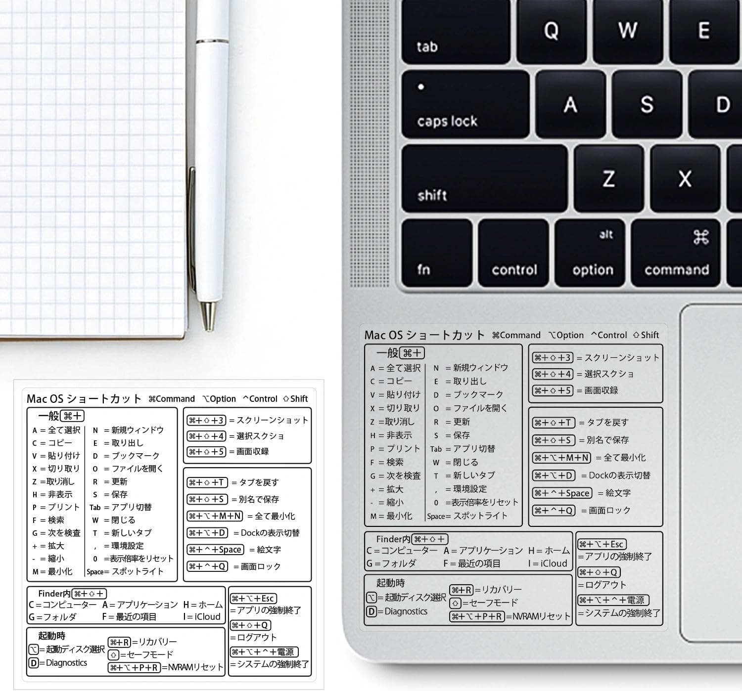Click the A key on the keyboard
The width and height of the screenshot is (742, 691).
(571, 104)
